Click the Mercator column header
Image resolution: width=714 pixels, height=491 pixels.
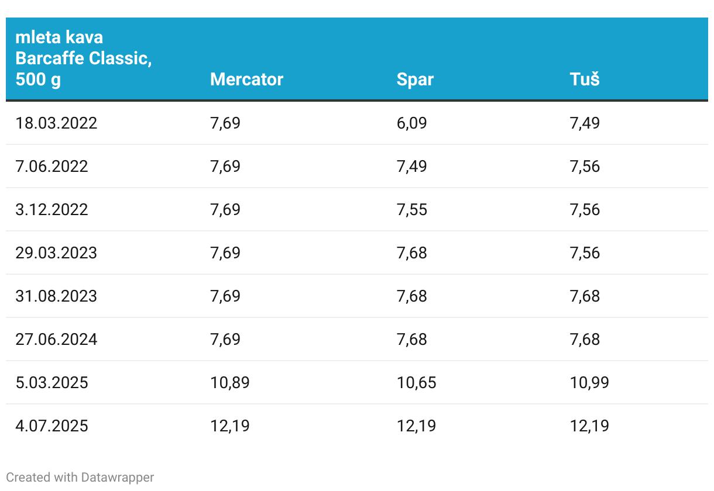[246, 79]
